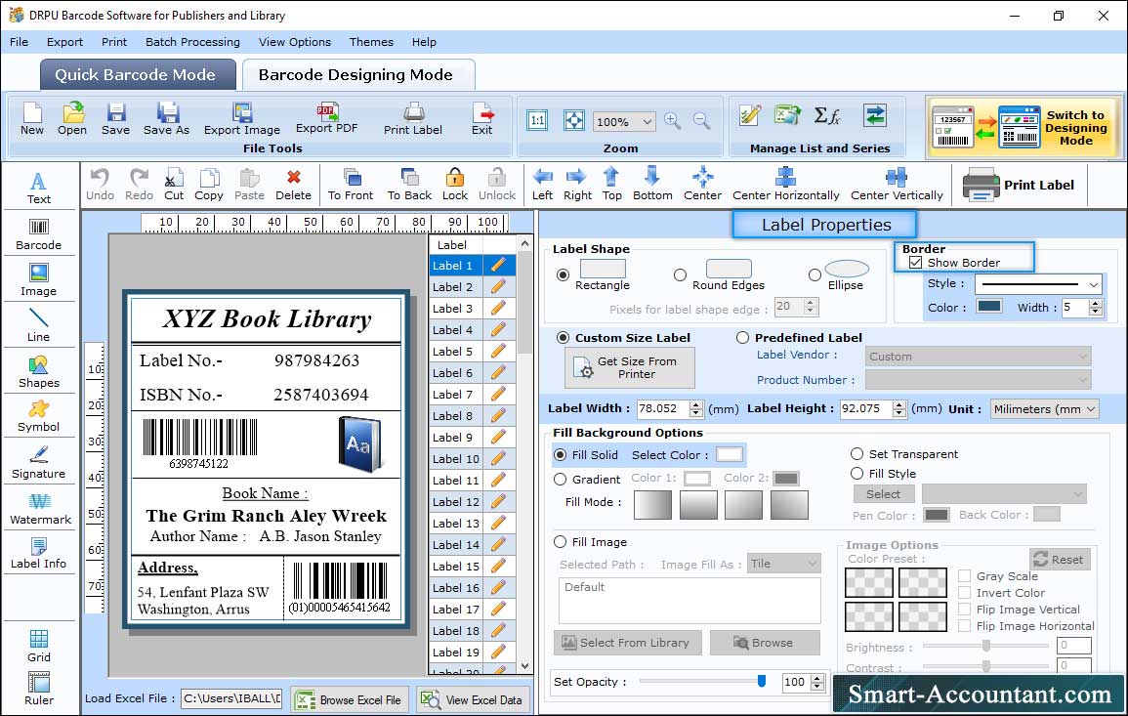
Task: Click Switch to Designing Mode button
Action: (1025, 127)
